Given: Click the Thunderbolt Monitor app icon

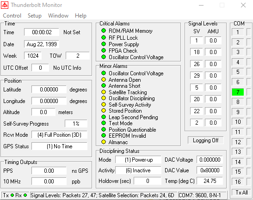Looking at the screenshot, I should click(5, 5).
